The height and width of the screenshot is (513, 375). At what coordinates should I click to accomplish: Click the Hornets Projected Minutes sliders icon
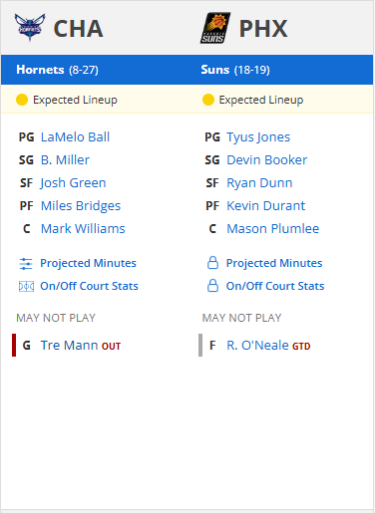coord(26,264)
